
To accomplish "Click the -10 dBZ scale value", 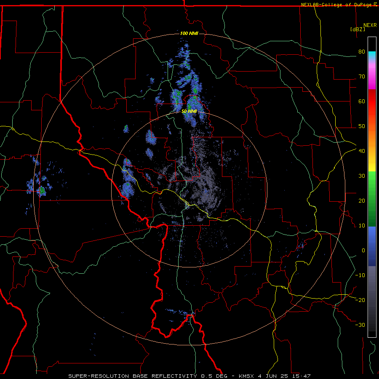I will click(360, 275).
